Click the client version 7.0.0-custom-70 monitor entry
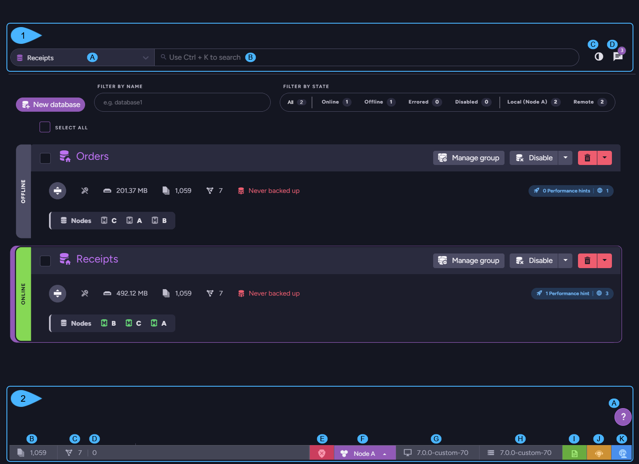Image resolution: width=639 pixels, height=464 pixels. pos(436,453)
